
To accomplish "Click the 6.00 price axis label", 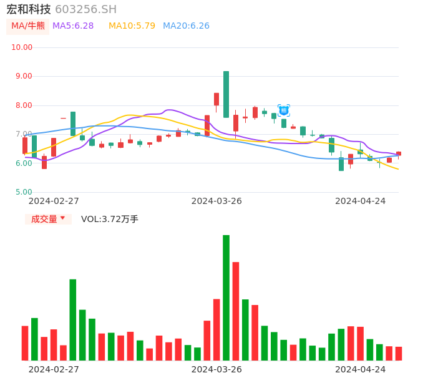I will [x=24, y=163].
